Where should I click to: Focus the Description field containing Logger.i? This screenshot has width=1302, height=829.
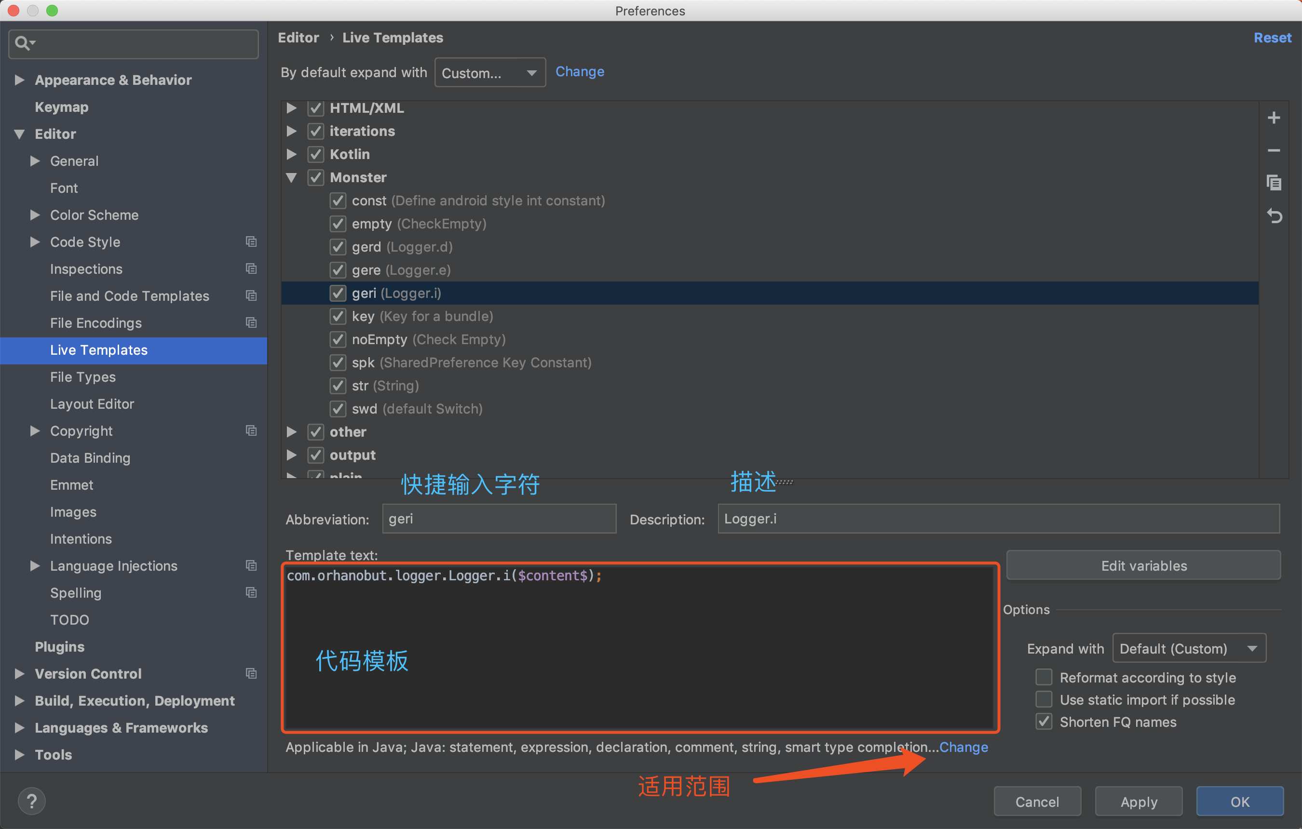pyautogui.click(x=999, y=519)
